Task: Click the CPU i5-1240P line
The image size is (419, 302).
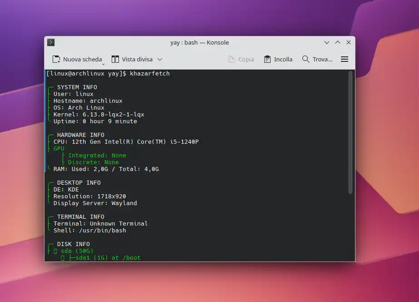Action: tap(126, 141)
